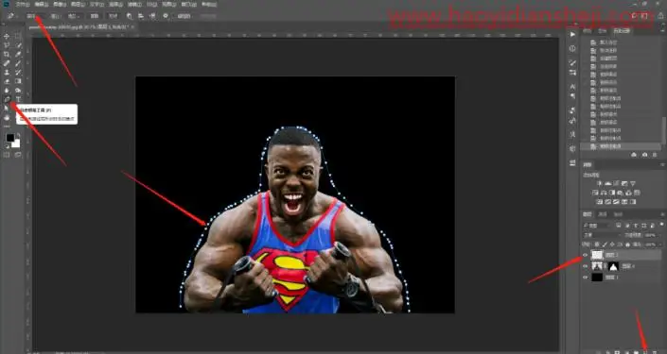Pick the Clone Stamp tool
The height and width of the screenshot is (354, 667).
[7, 72]
